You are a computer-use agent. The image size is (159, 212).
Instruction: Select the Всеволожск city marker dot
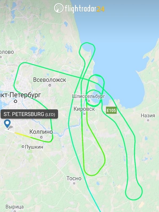point(50,85)
